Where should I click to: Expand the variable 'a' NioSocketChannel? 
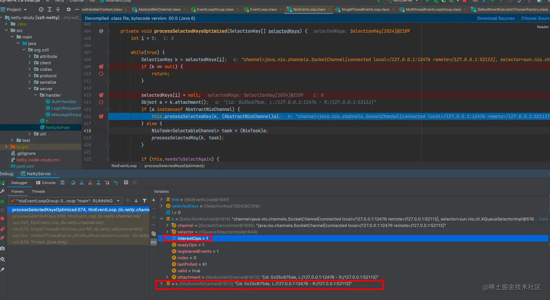[162, 284]
